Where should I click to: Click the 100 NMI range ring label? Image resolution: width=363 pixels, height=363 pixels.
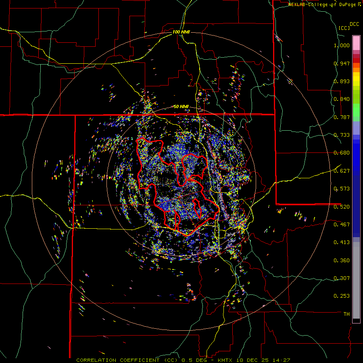click(181, 32)
